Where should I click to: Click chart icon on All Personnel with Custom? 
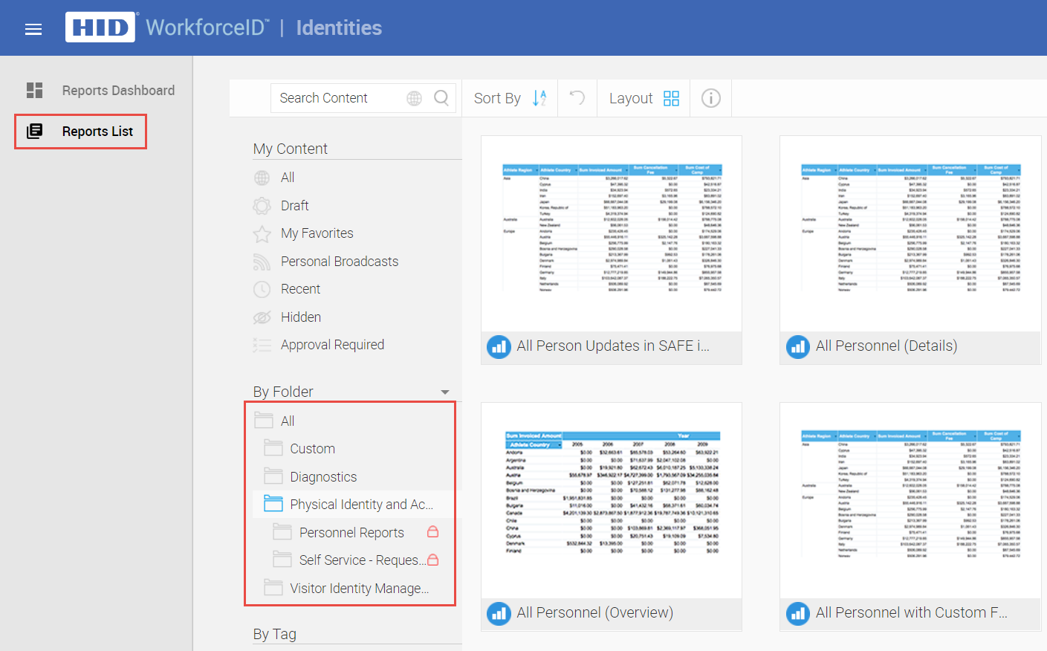point(798,613)
